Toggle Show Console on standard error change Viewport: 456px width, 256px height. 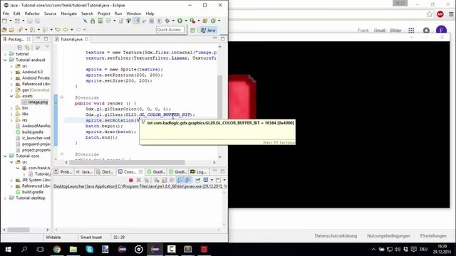tap(188, 180)
